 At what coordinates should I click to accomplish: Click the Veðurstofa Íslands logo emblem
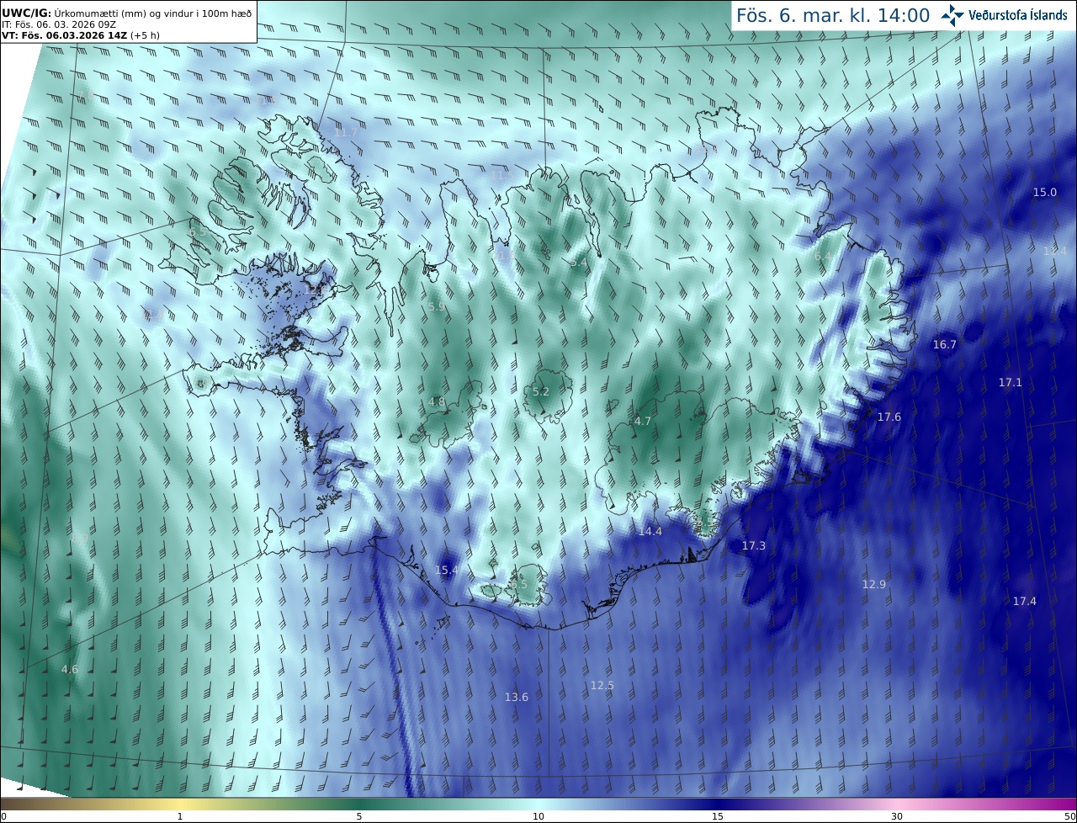point(952,15)
